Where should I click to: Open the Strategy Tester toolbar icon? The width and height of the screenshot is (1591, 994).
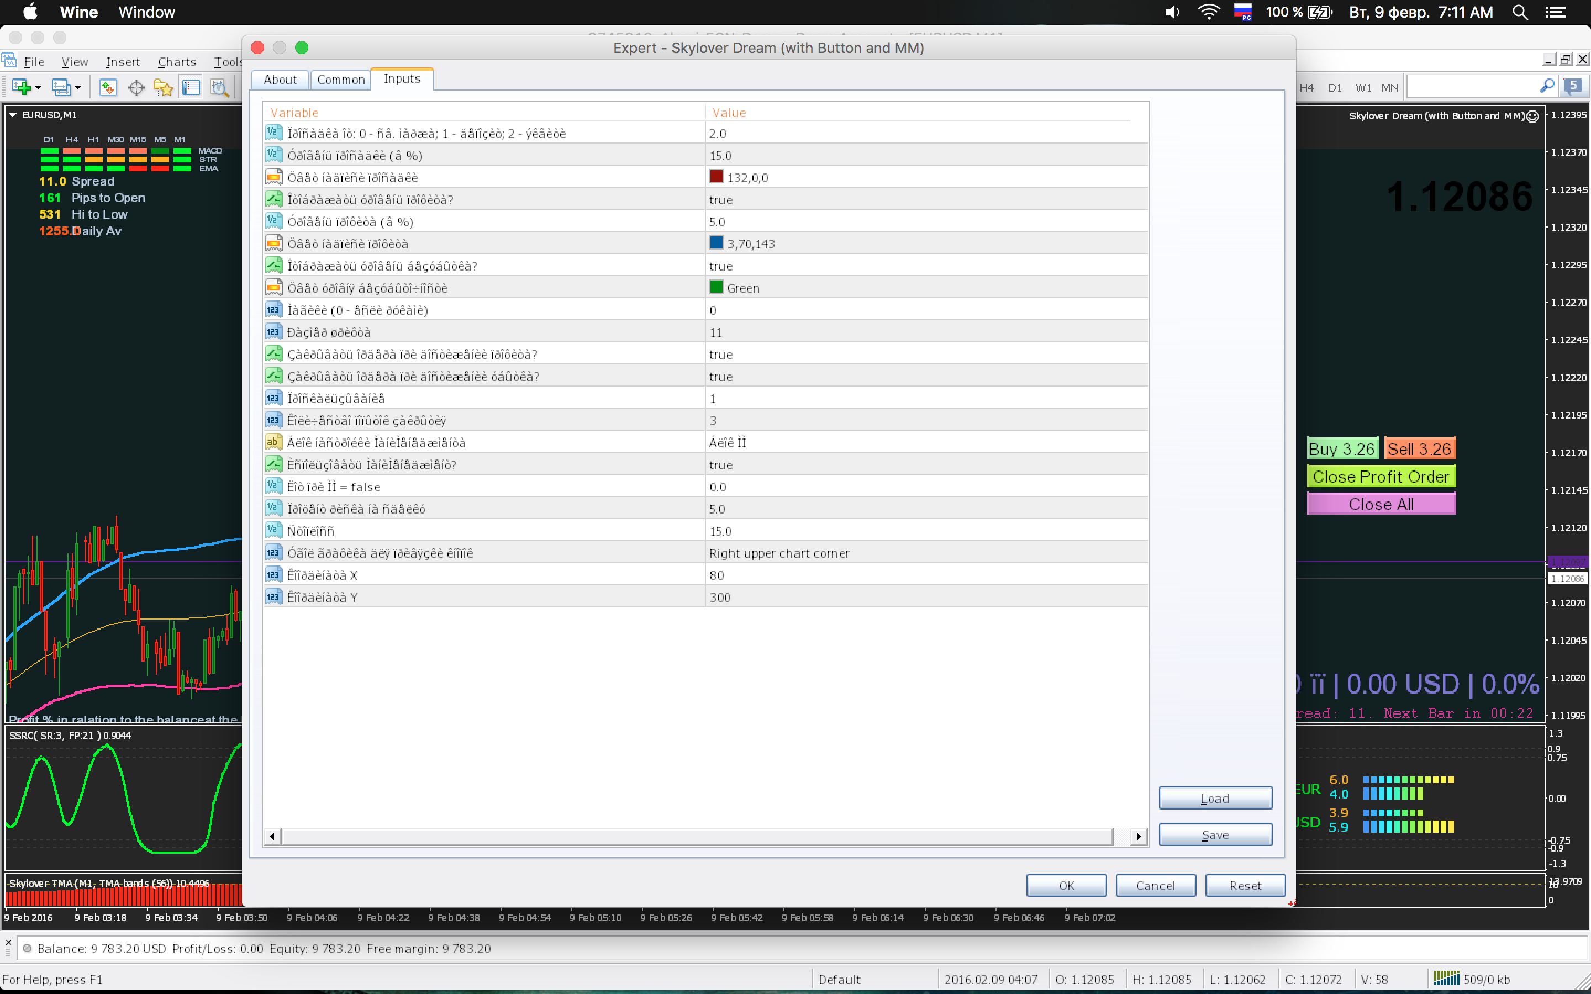[219, 87]
